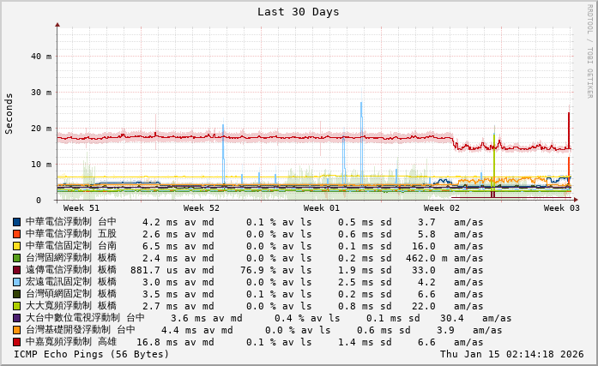Click the "Last 30 Days" graph title

pos(298,12)
